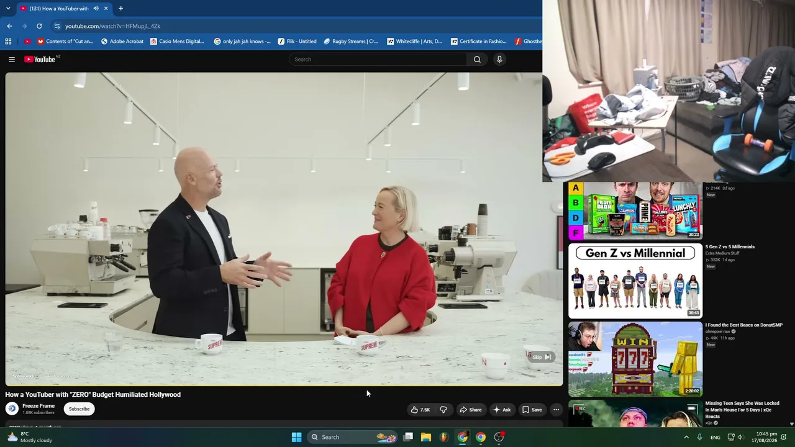Open the Chrome apps grid shortcut
This screenshot has height=447, width=795.
click(8, 42)
